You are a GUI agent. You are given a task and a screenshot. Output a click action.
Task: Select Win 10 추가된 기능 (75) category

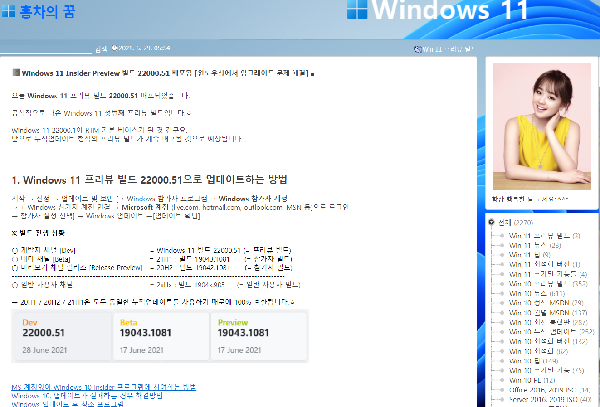click(x=546, y=370)
